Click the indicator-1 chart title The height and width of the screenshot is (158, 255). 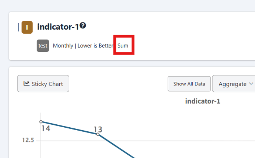coord(203,101)
